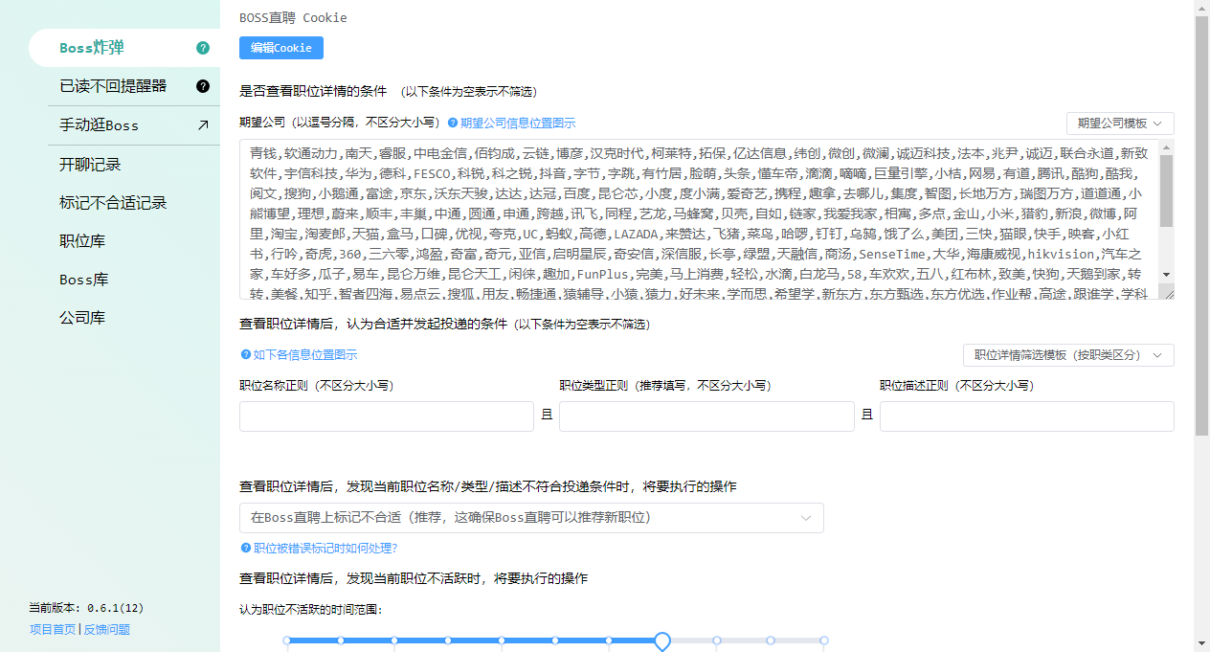Click into the 职位描述正则 input field
The width and height of the screenshot is (1210, 652).
click(1026, 416)
